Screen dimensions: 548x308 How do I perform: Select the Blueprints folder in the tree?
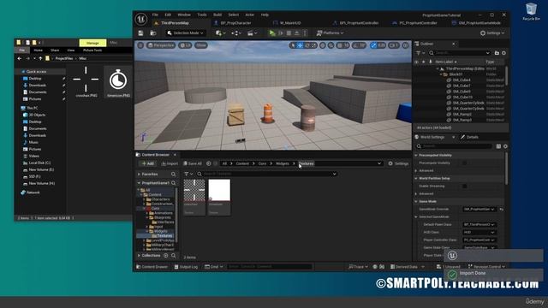(x=160, y=217)
